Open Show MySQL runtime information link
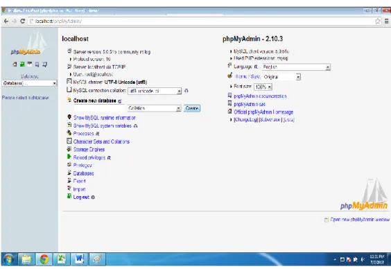 pyautogui.click(x=105, y=118)
